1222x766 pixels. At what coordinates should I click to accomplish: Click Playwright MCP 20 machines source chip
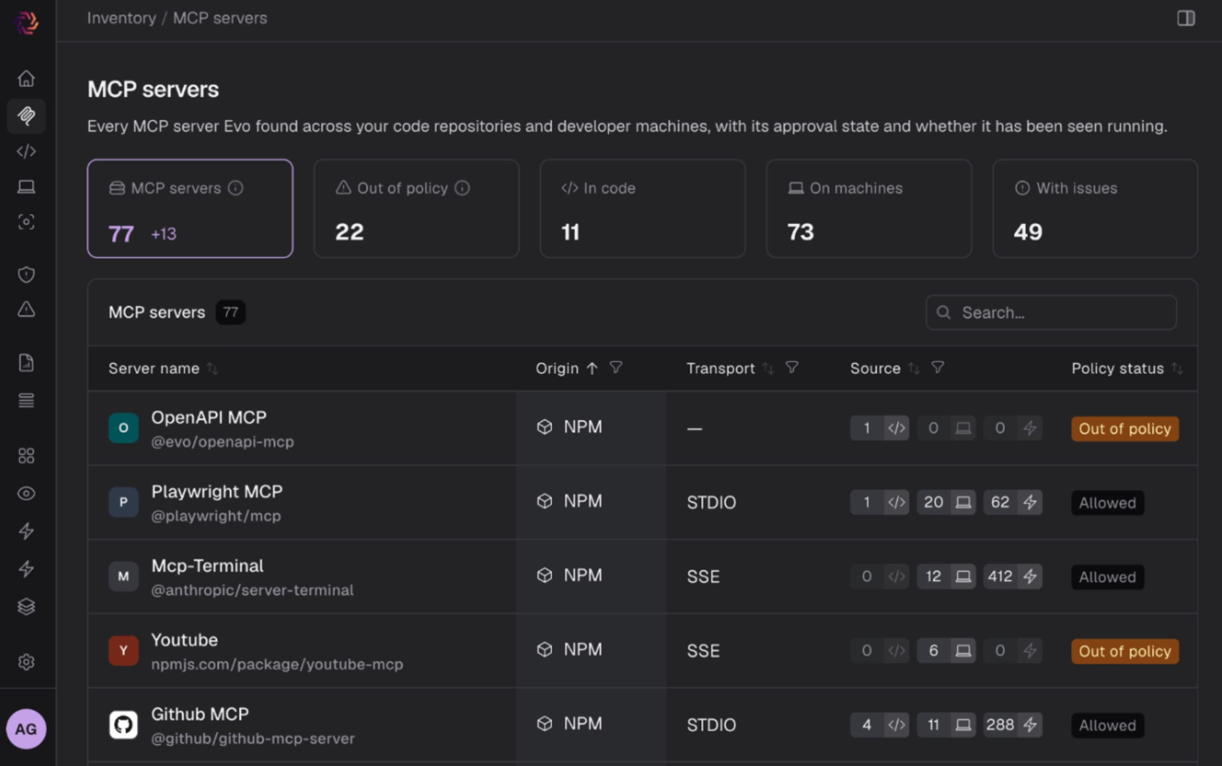(x=946, y=502)
